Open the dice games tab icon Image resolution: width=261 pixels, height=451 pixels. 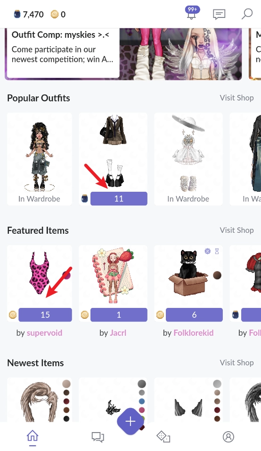[x=163, y=437]
